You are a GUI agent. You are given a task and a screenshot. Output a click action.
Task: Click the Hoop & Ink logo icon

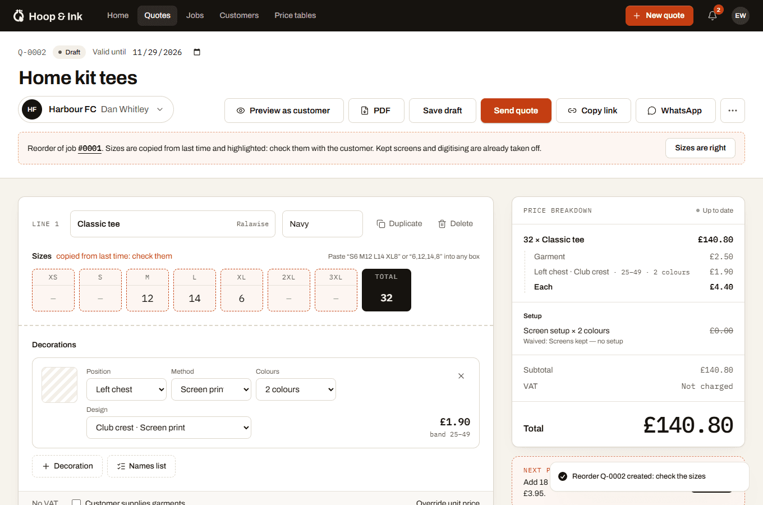[19, 16]
